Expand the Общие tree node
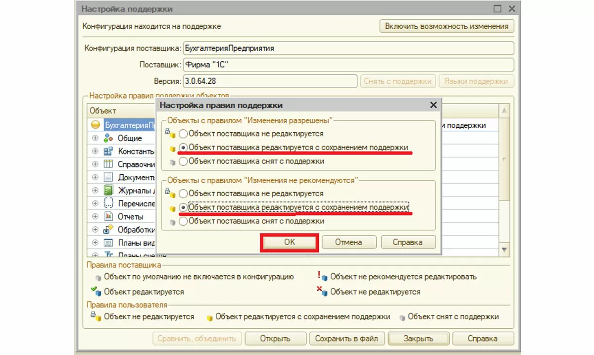The height and width of the screenshot is (355, 594). point(96,138)
